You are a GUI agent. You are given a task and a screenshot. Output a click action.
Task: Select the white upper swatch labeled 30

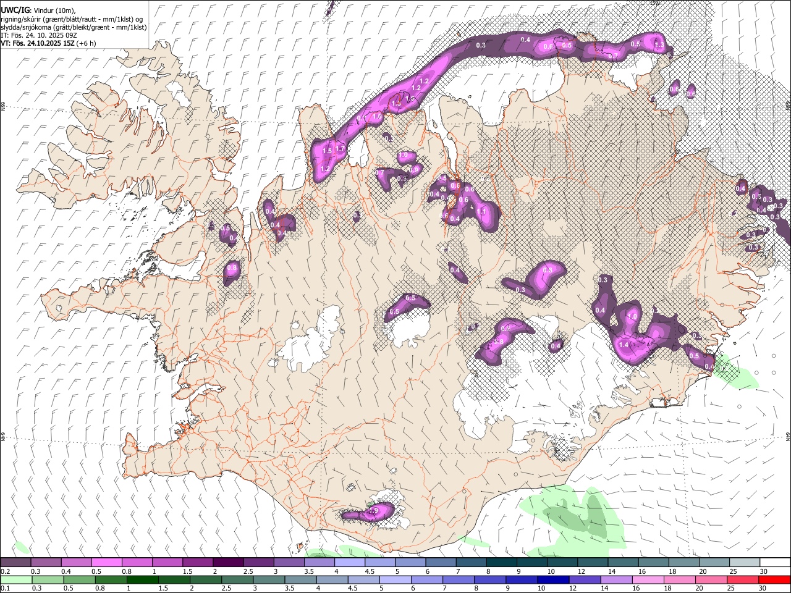(x=774, y=563)
